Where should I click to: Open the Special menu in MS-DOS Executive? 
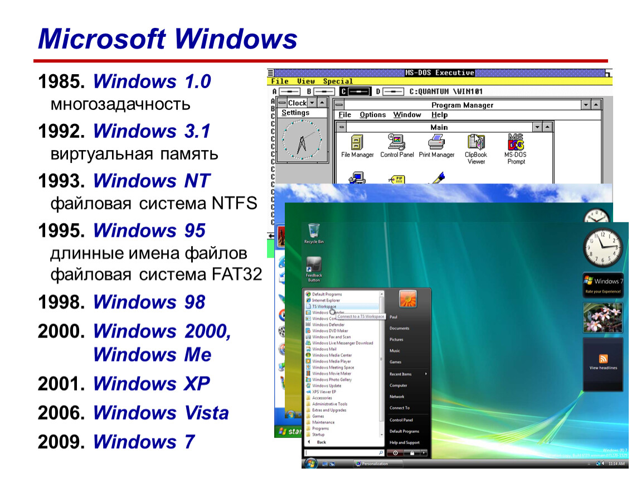pyautogui.click(x=338, y=81)
